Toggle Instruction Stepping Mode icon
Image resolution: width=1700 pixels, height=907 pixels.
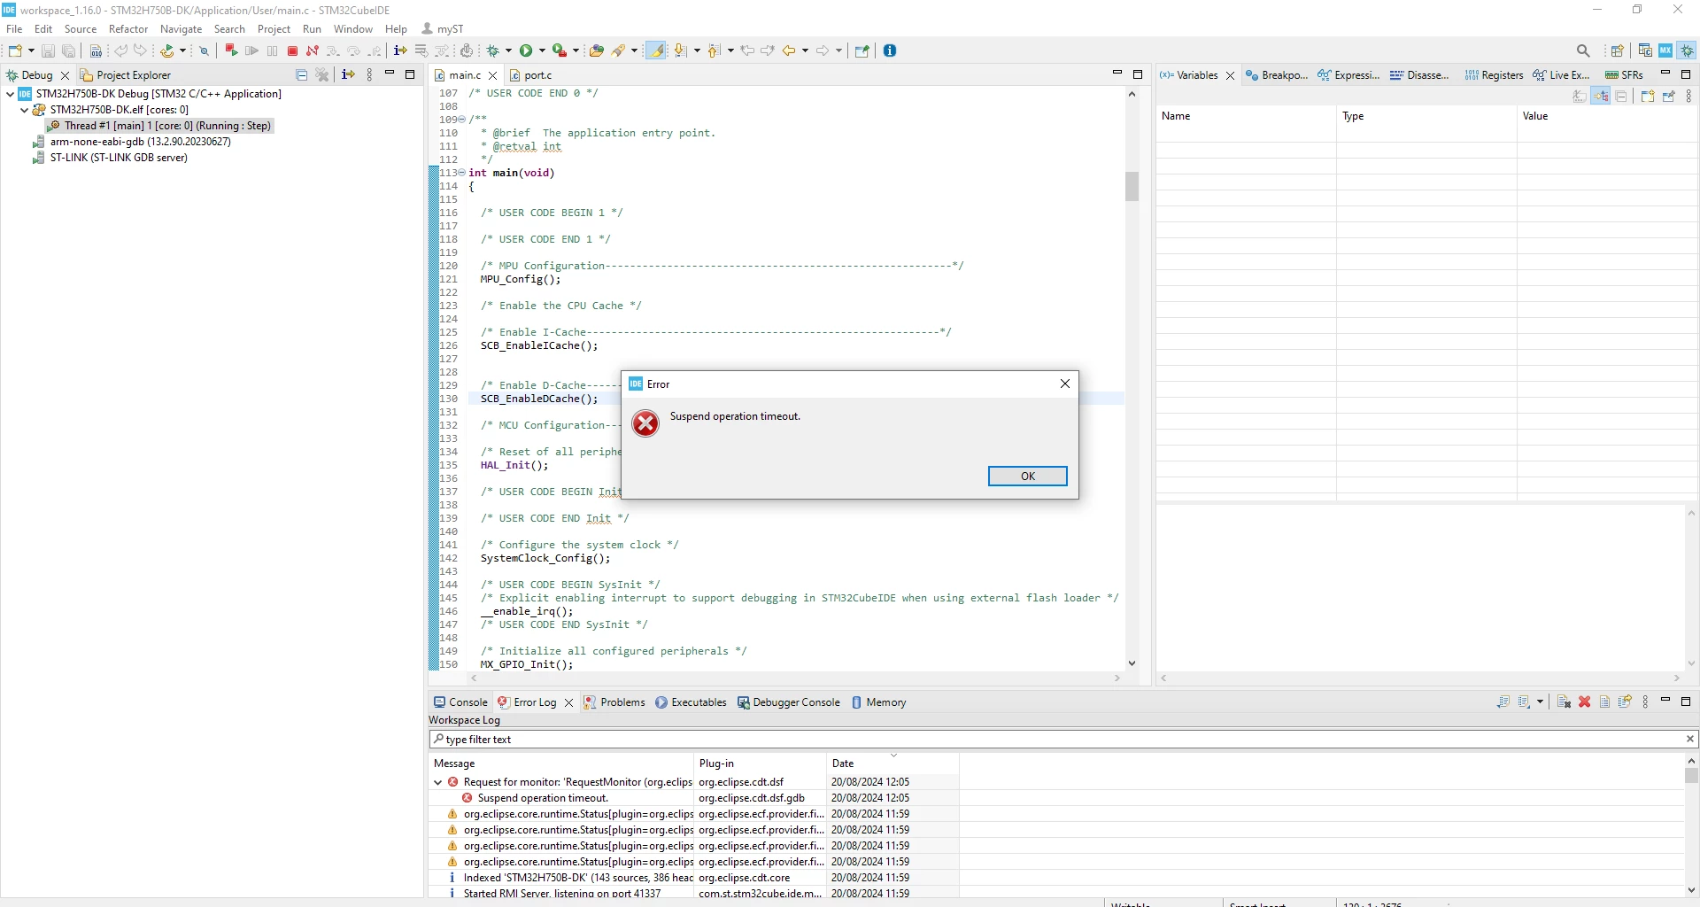coord(400,50)
